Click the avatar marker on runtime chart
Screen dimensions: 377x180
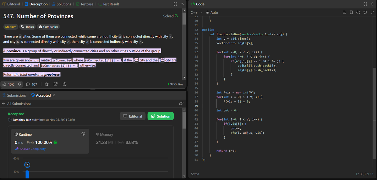27,165
